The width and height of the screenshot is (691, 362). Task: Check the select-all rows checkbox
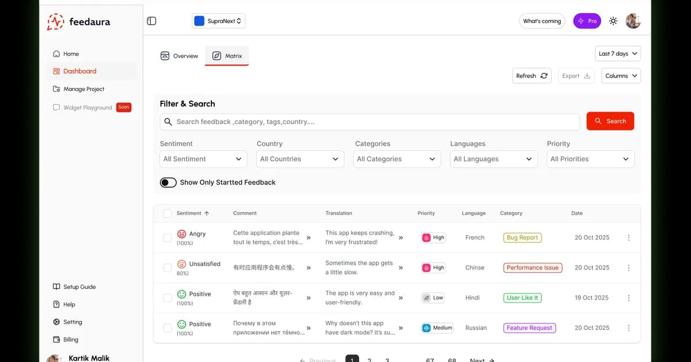coord(168,214)
